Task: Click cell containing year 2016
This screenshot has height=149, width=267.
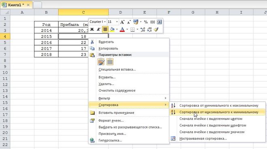Action: [46, 42]
